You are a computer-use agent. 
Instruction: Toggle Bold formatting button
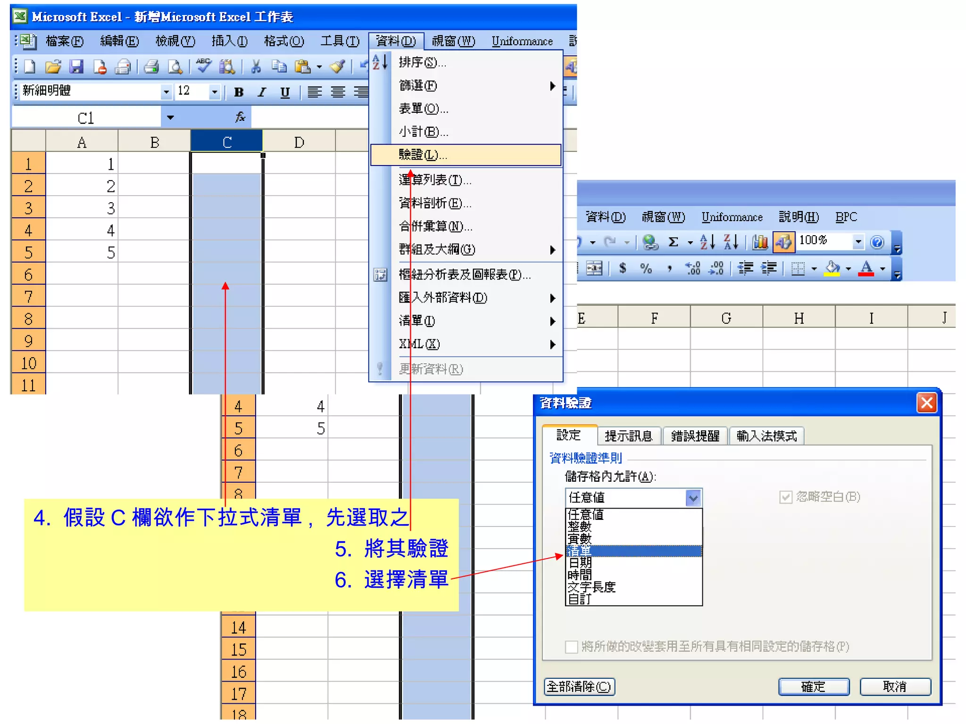tap(239, 92)
